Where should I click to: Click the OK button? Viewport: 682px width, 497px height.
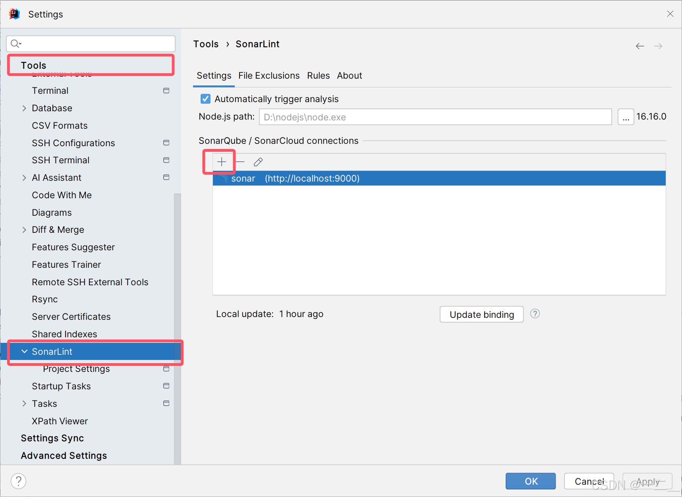point(531,481)
